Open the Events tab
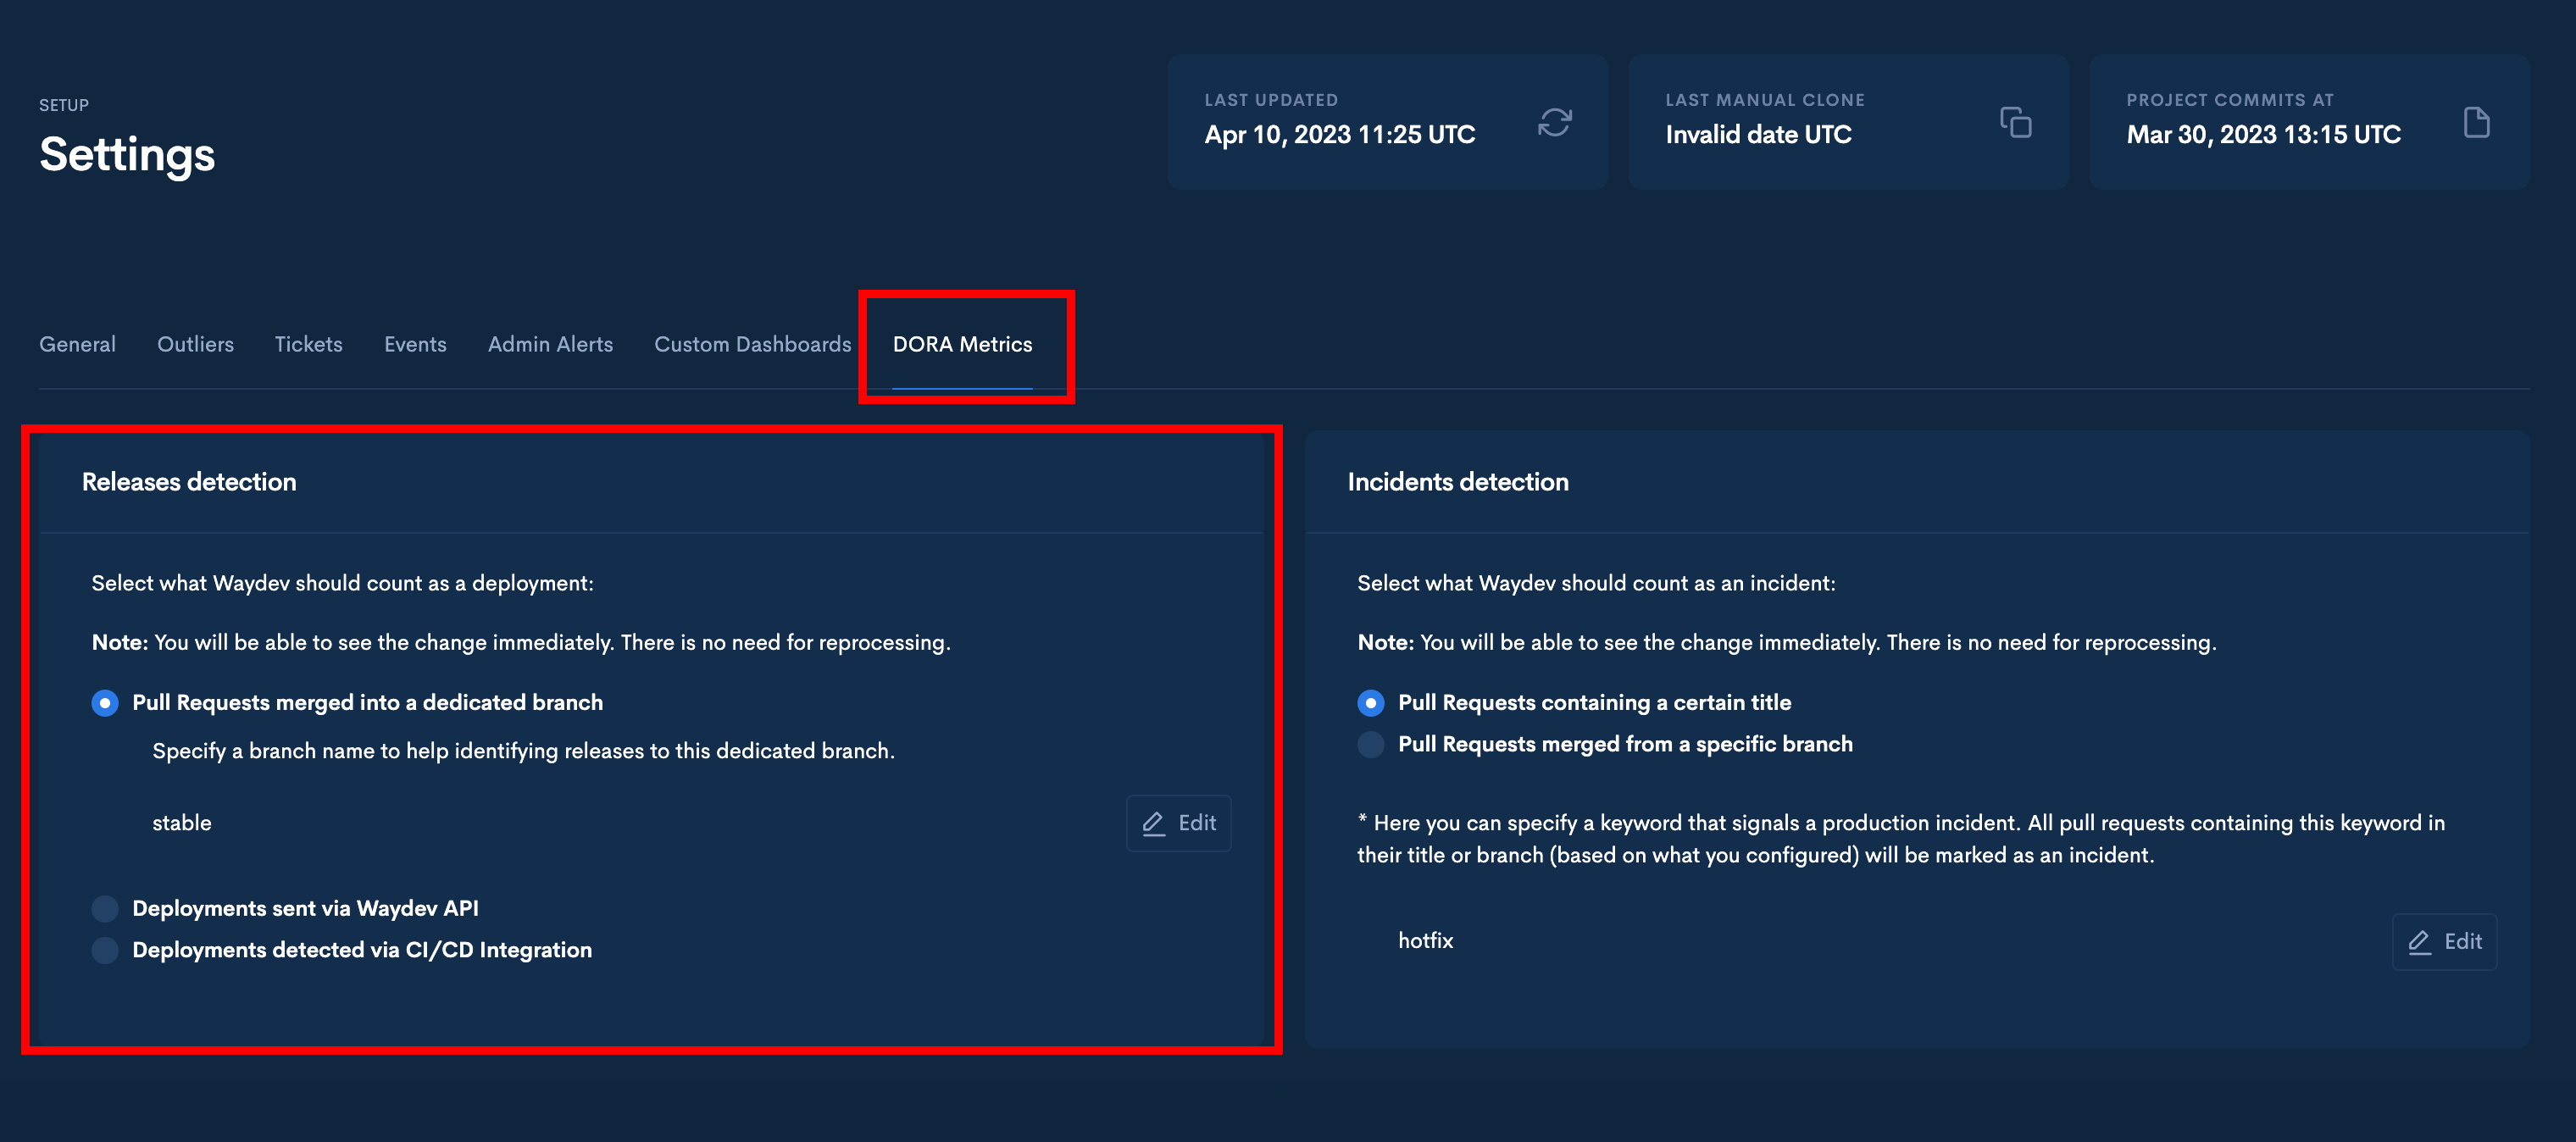Viewport: 2576px width, 1142px height. click(x=415, y=344)
